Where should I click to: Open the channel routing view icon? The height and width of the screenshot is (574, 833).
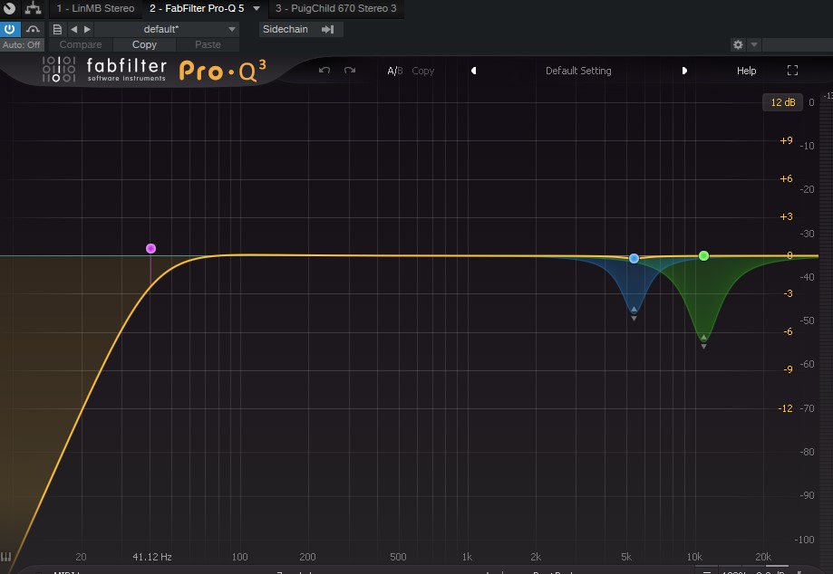(x=33, y=8)
